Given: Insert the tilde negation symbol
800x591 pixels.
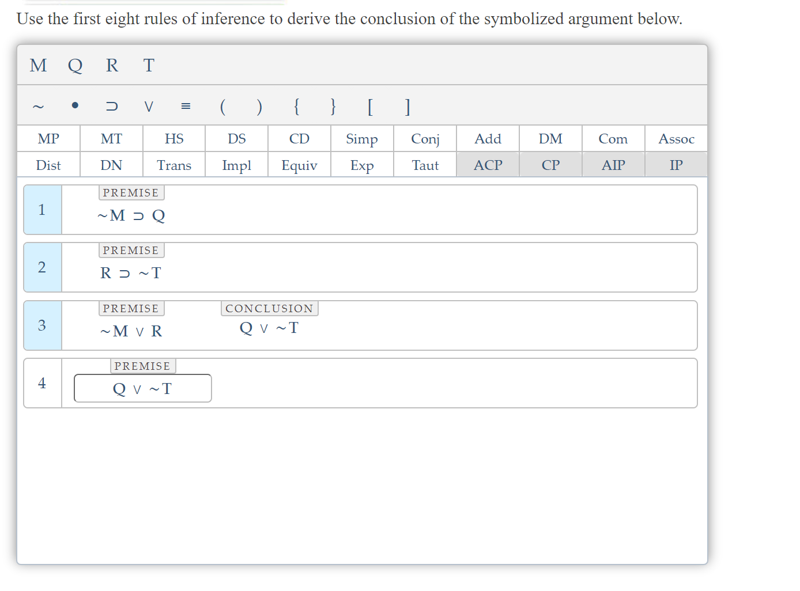Looking at the screenshot, I should 38,107.
